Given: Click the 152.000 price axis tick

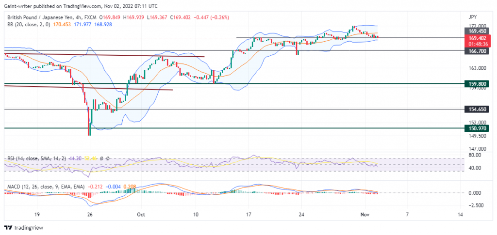Looking at the screenshot, I should (x=478, y=123).
